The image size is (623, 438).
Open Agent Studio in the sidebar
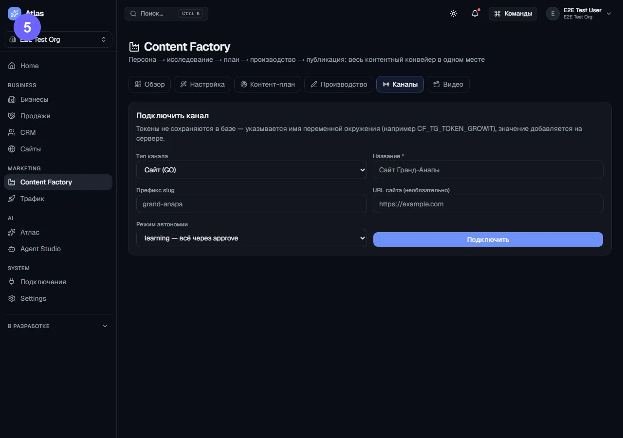point(58,249)
